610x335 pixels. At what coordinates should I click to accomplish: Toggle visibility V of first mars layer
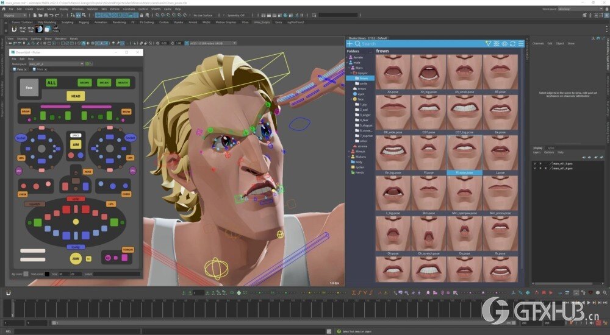[x=535, y=164]
